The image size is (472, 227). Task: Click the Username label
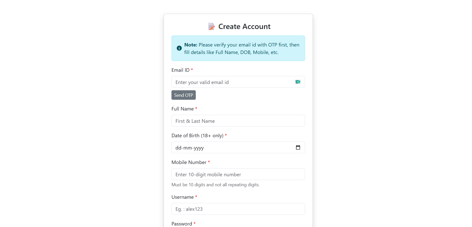(182, 197)
